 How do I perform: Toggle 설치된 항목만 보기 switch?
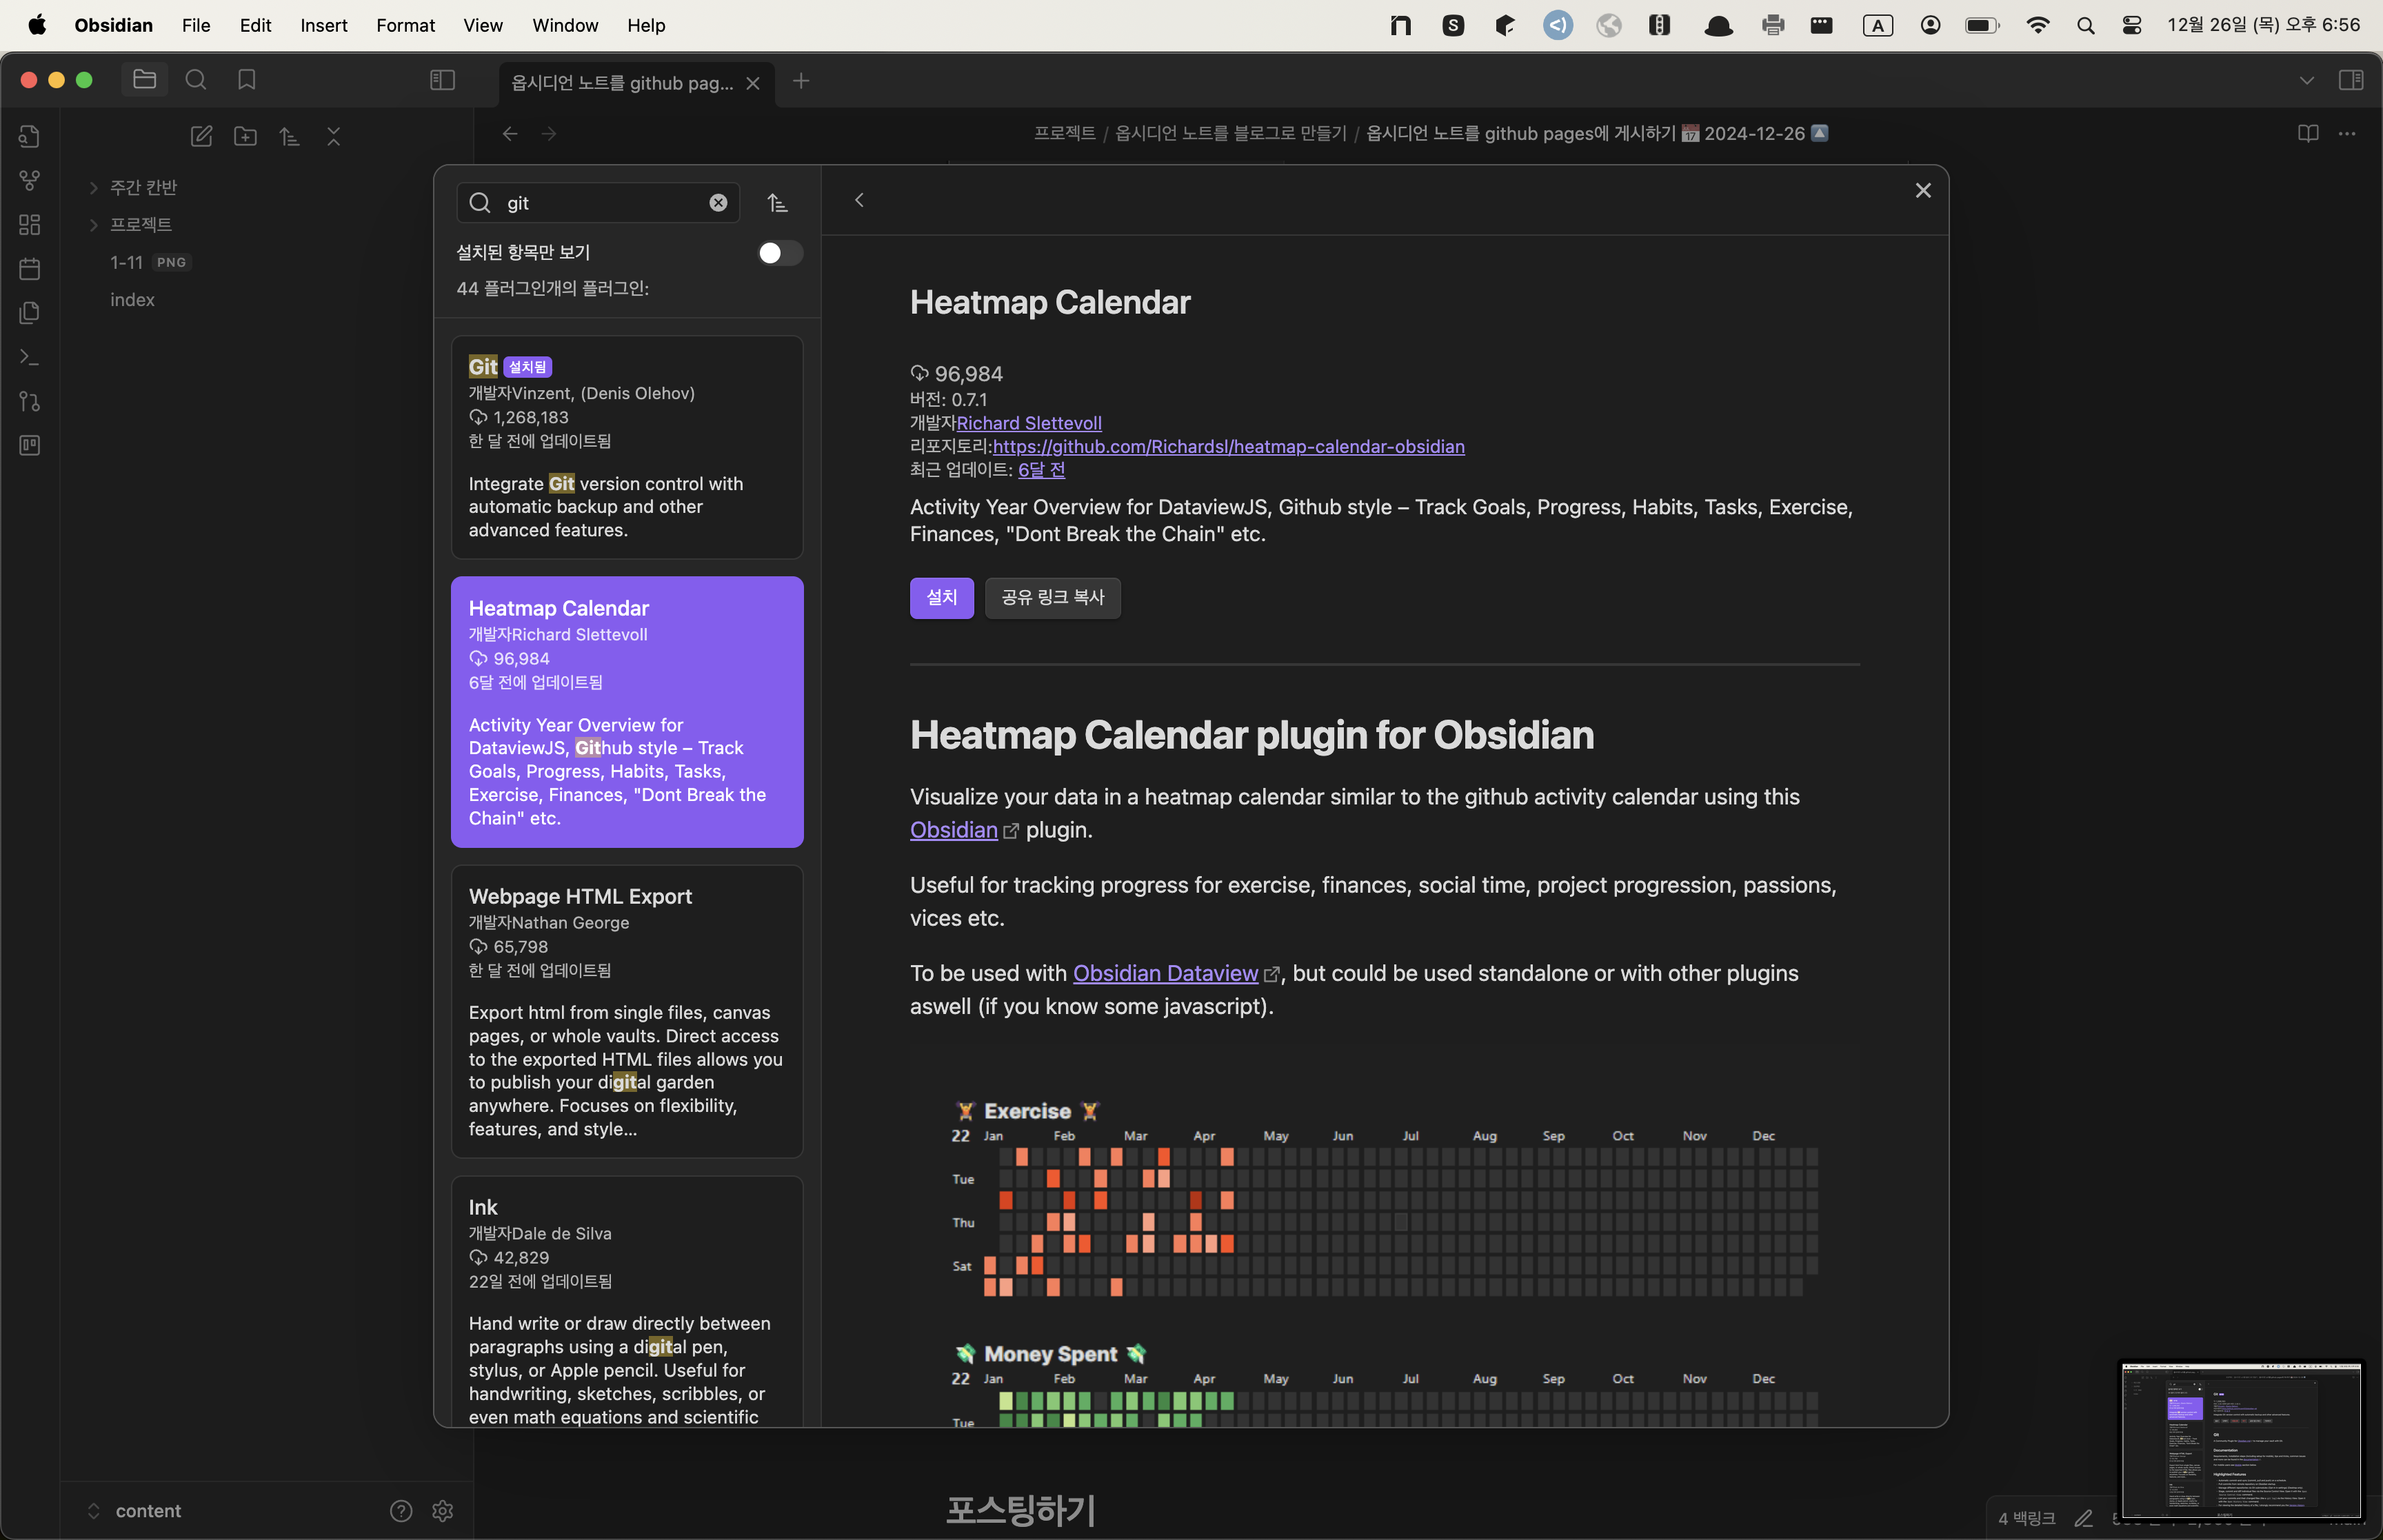pyautogui.click(x=780, y=253)
